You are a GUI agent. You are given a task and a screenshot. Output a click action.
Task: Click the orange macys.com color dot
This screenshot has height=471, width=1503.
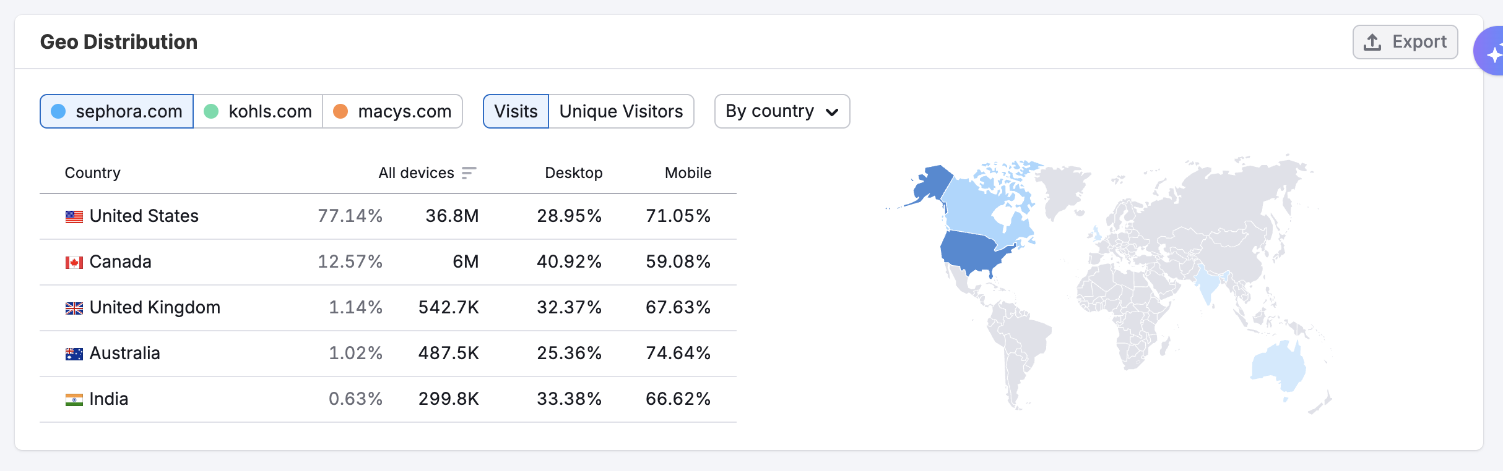pyautogui.click(x=340, y=111)
